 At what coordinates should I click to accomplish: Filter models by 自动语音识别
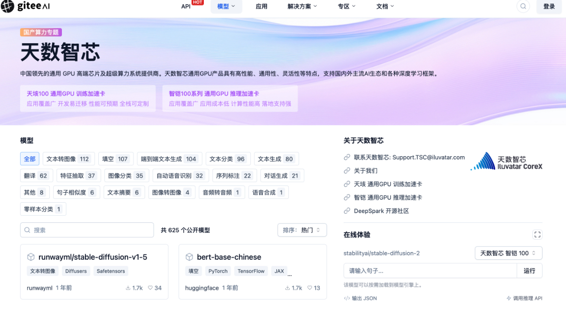point(180,176)
